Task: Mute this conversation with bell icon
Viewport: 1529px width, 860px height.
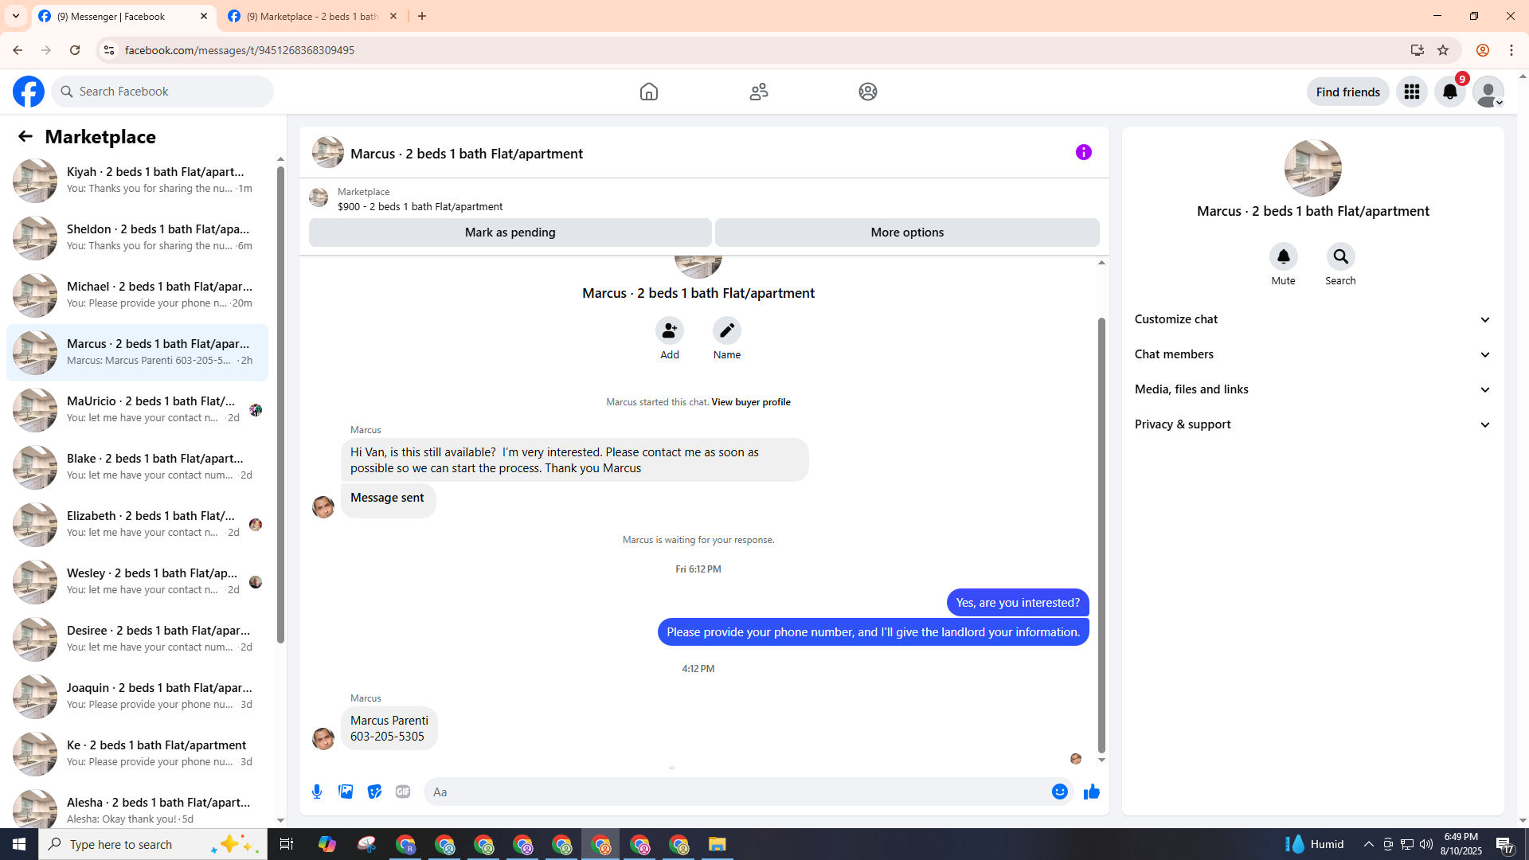Action: 1283,257
